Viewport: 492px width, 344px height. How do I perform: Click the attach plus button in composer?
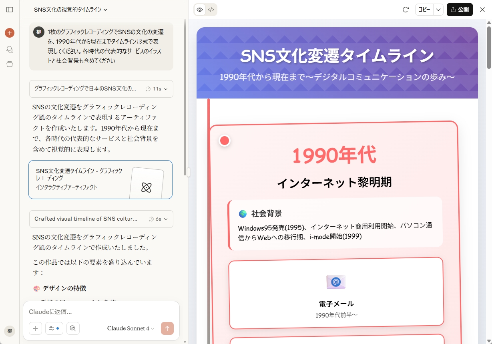[x=35, y=328]
